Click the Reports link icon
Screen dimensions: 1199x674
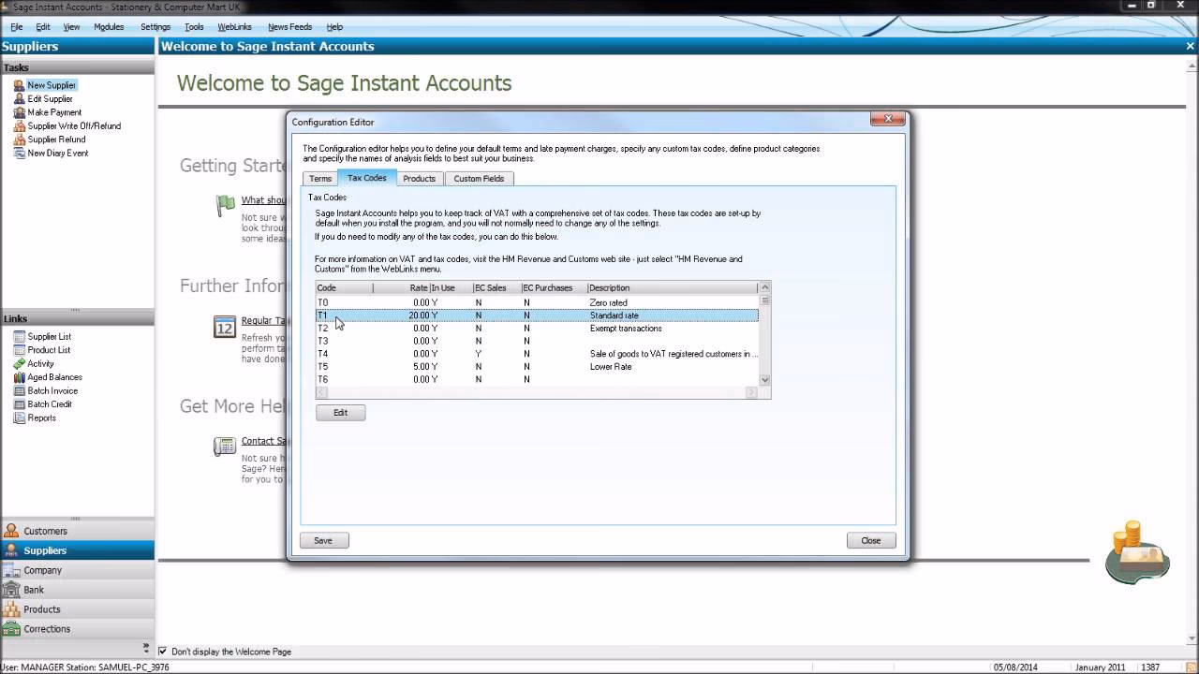19,418
